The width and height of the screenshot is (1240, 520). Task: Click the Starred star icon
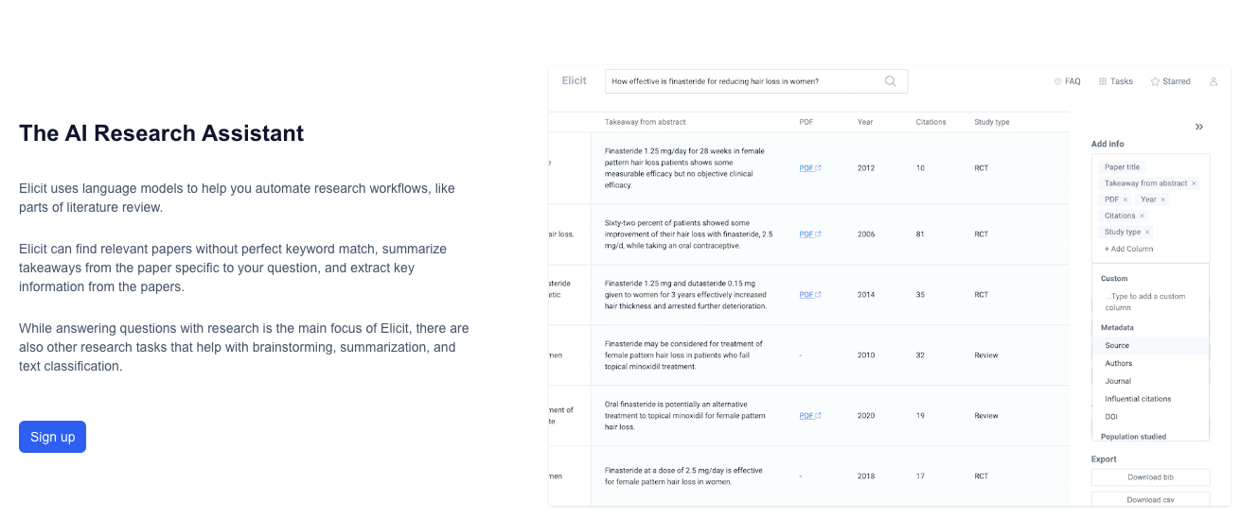coord(1155,81)
